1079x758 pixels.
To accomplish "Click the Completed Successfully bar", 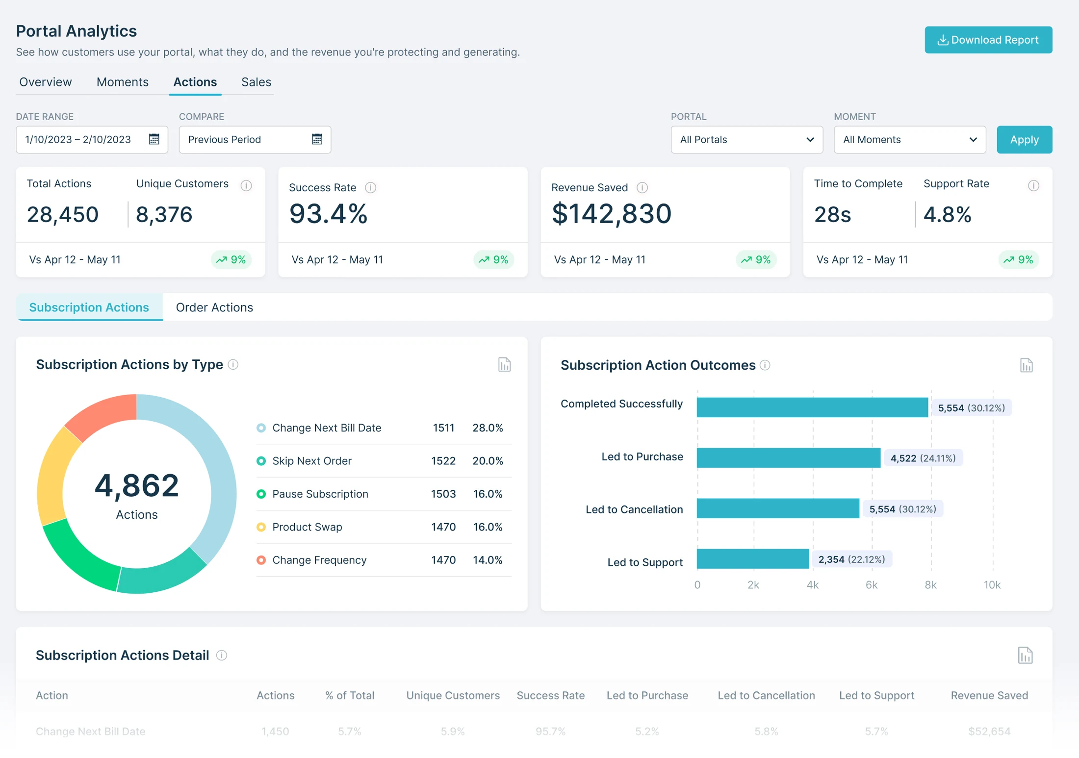I will click(812, 407).
